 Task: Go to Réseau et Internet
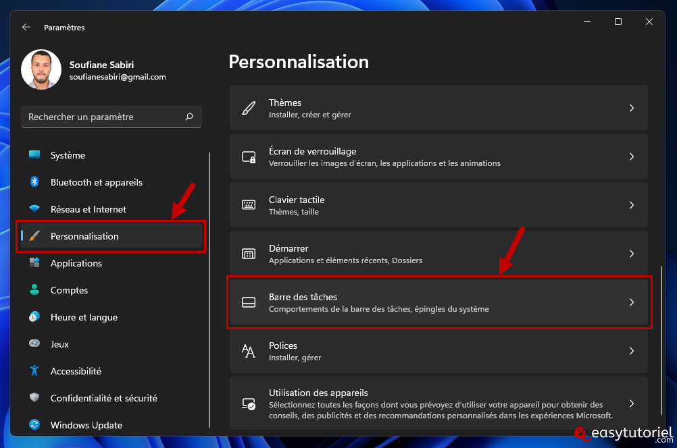point(111,209)
